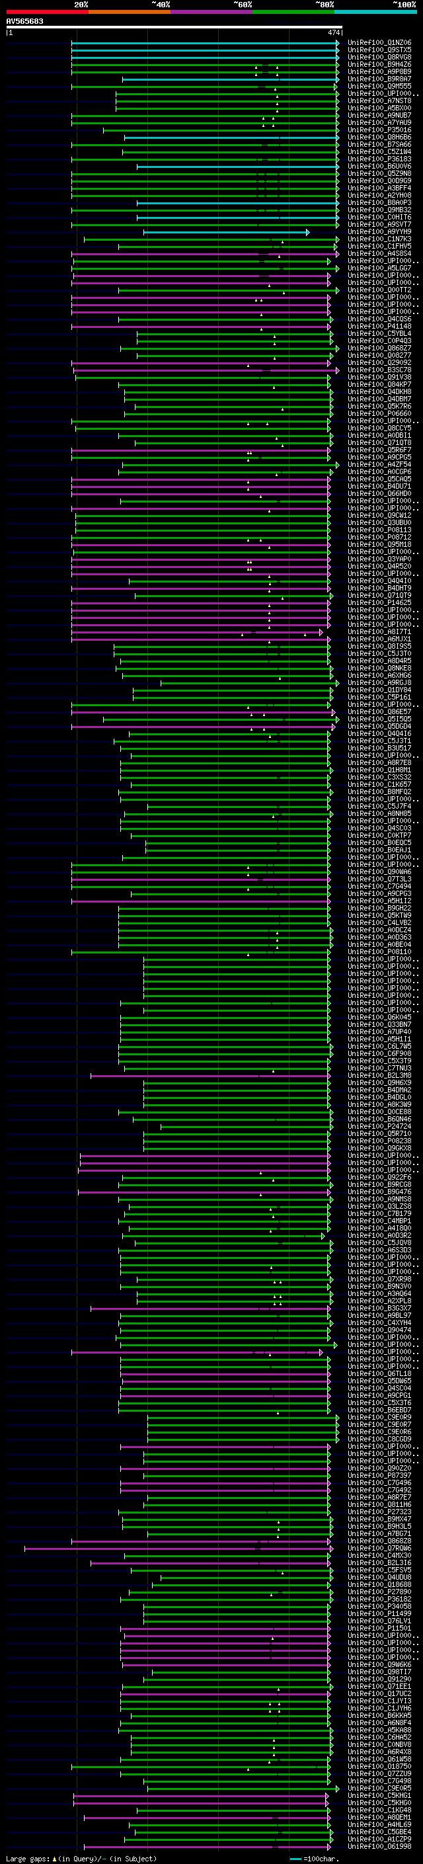Open hit UniRef100_P36183
The width and height of the screenshot is (423, 1864).
(x=379, y=159)
